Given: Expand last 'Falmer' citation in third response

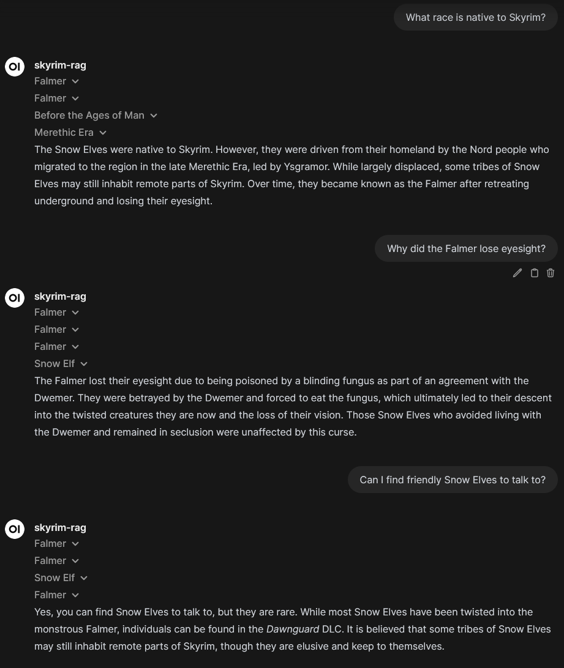Looking at the screenshot, I should tap(57, 595).
